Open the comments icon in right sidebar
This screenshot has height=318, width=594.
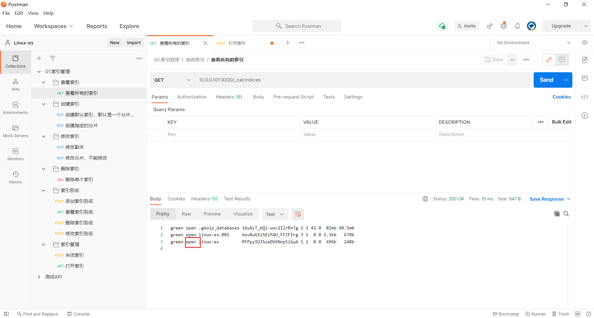click(x=585, y=78)
